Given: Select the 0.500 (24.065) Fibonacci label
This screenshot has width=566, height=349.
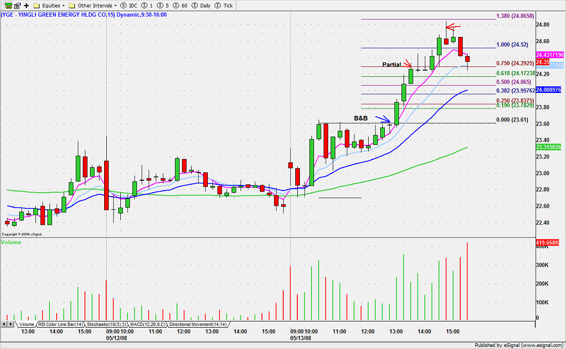Looking at the screenshot, I should 513,82.
